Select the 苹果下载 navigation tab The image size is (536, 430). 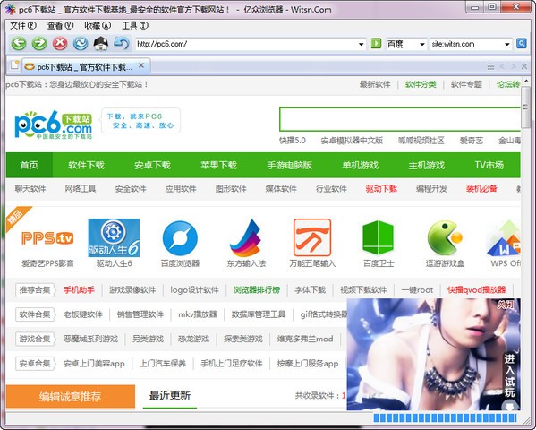[218, 165]
